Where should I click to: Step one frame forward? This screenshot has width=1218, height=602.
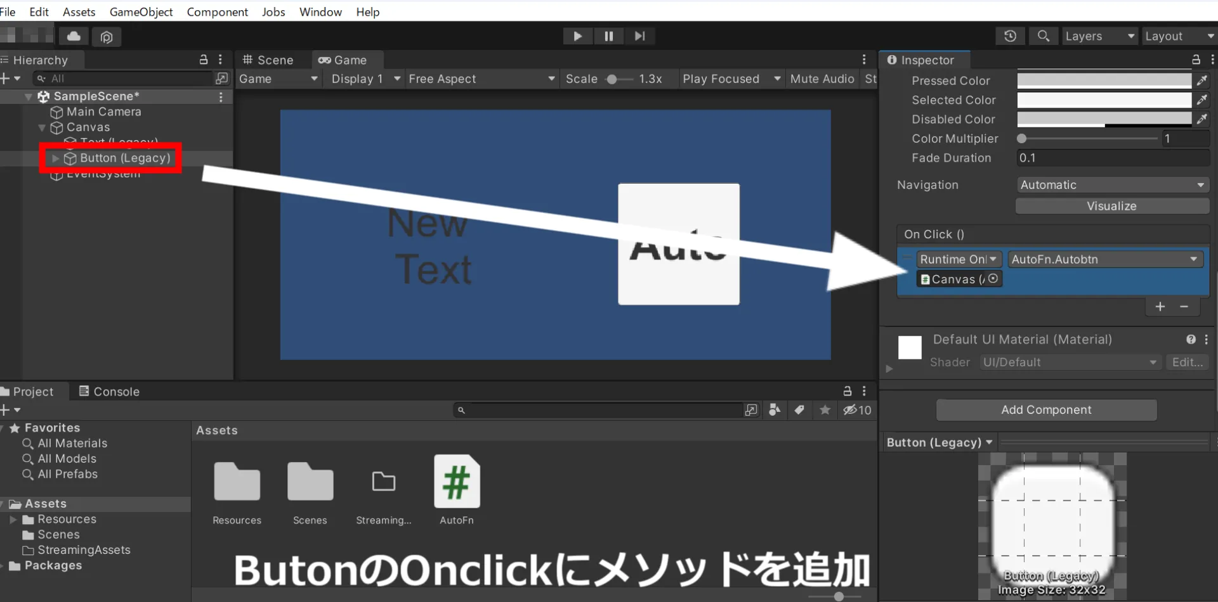639,36
